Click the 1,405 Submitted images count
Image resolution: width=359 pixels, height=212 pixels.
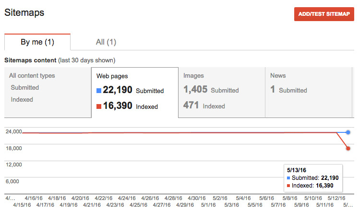(196, 90)
